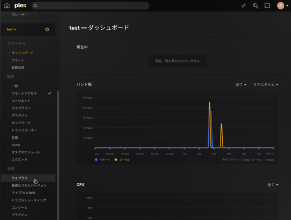Viewport: 291px width, 220px height.
Task: Open ライブラリ under 管理
Action: click(x=28, y=178)
